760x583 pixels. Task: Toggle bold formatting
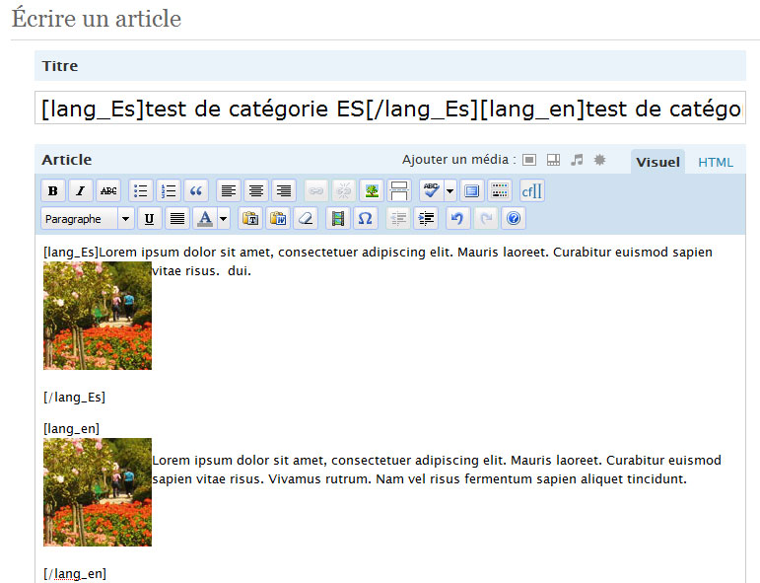(x=53, y=191)
